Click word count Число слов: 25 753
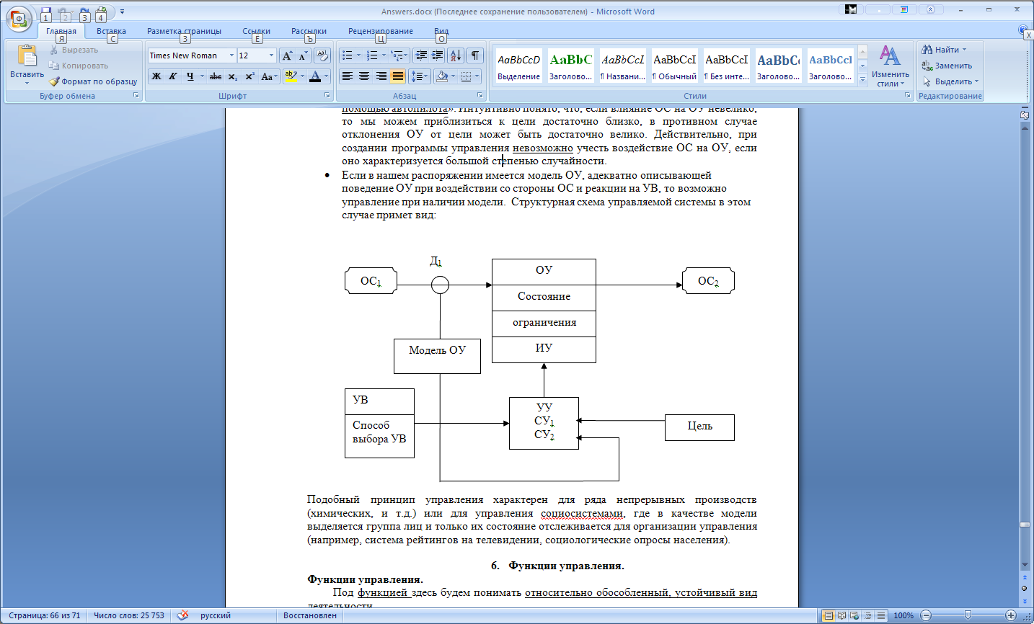 (129, 615)
